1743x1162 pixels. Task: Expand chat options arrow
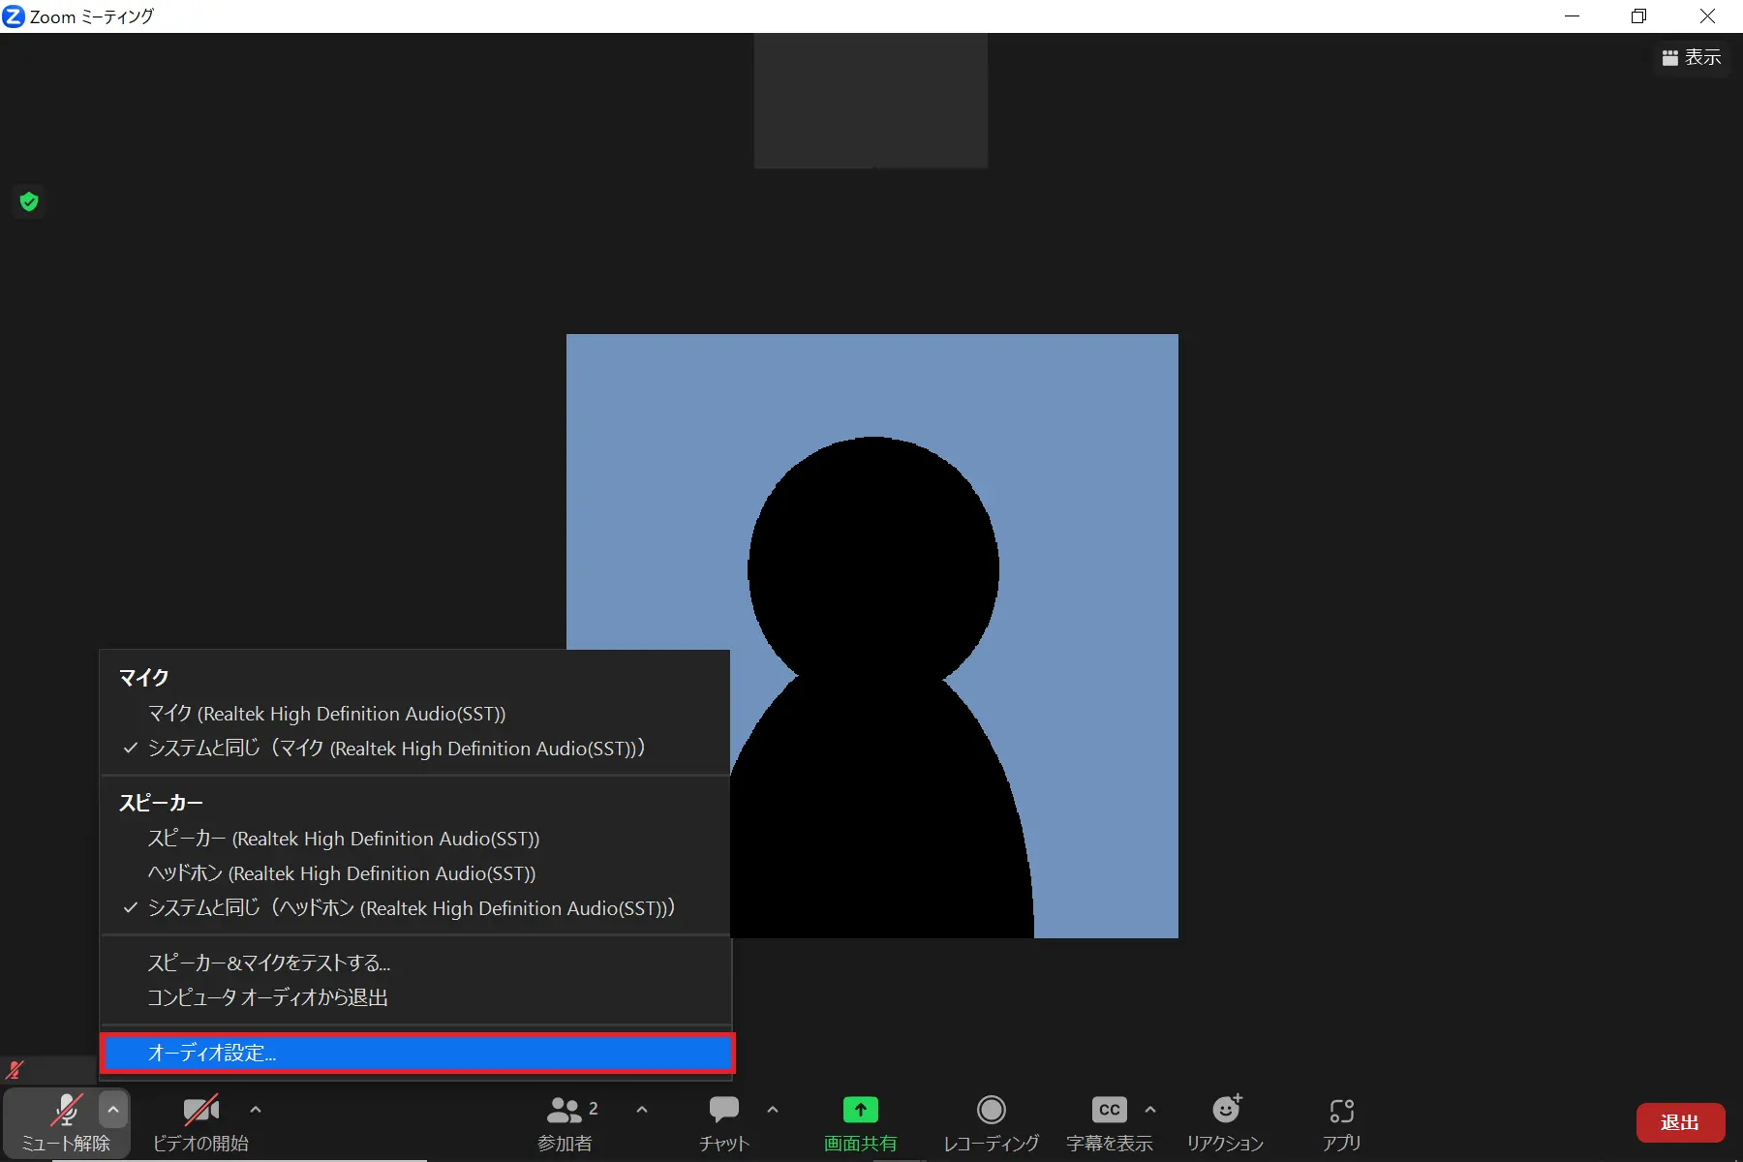[773, 1110]
